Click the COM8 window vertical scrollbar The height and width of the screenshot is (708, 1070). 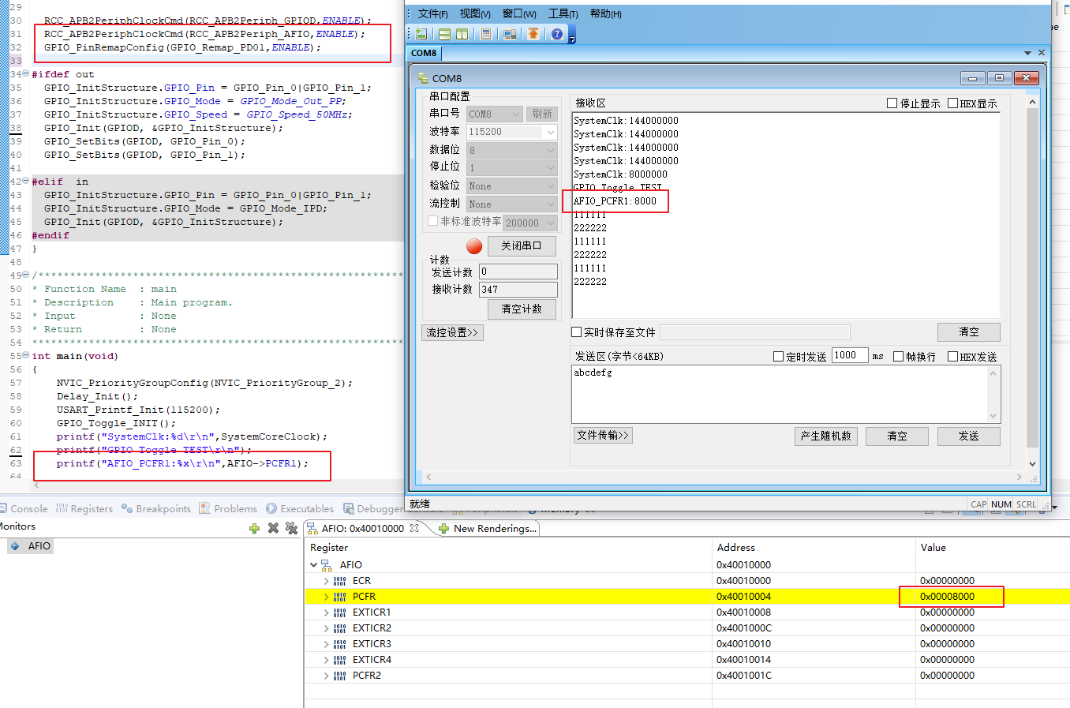(x=1032, y=283)
